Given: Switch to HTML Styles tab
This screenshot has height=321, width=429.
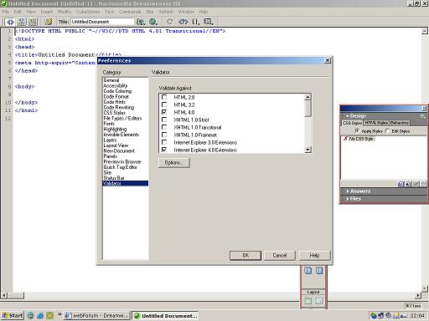Looking at the screenshot, I should coord(376,123).
